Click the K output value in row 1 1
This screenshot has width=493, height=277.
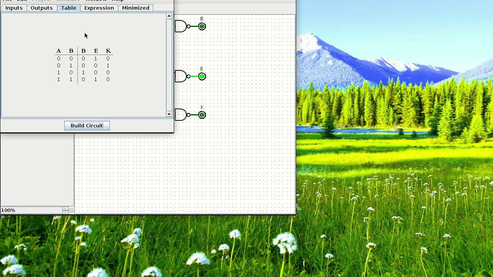tap(108, 79)
